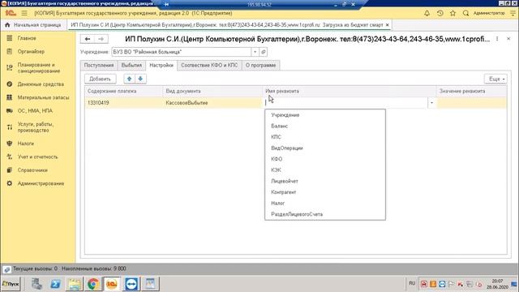Navigate forward with the right arrow button
The height and width of the screenshot is (292, 519).
(x=101, y=39)
